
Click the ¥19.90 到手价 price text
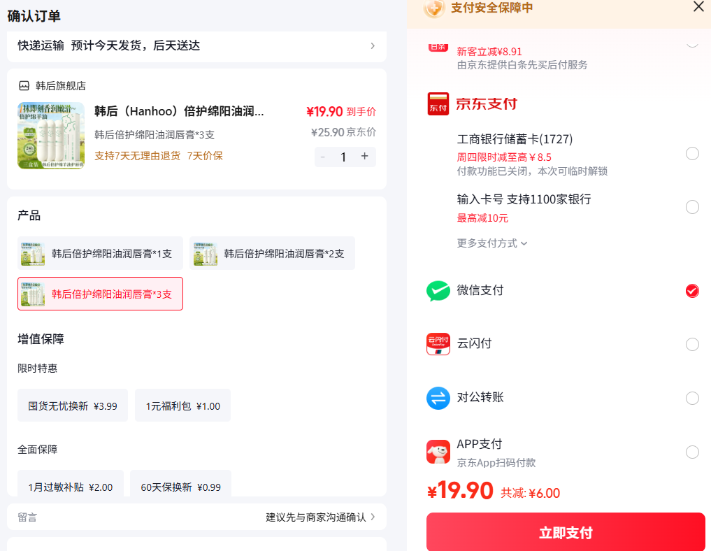[x=341, y=112]
